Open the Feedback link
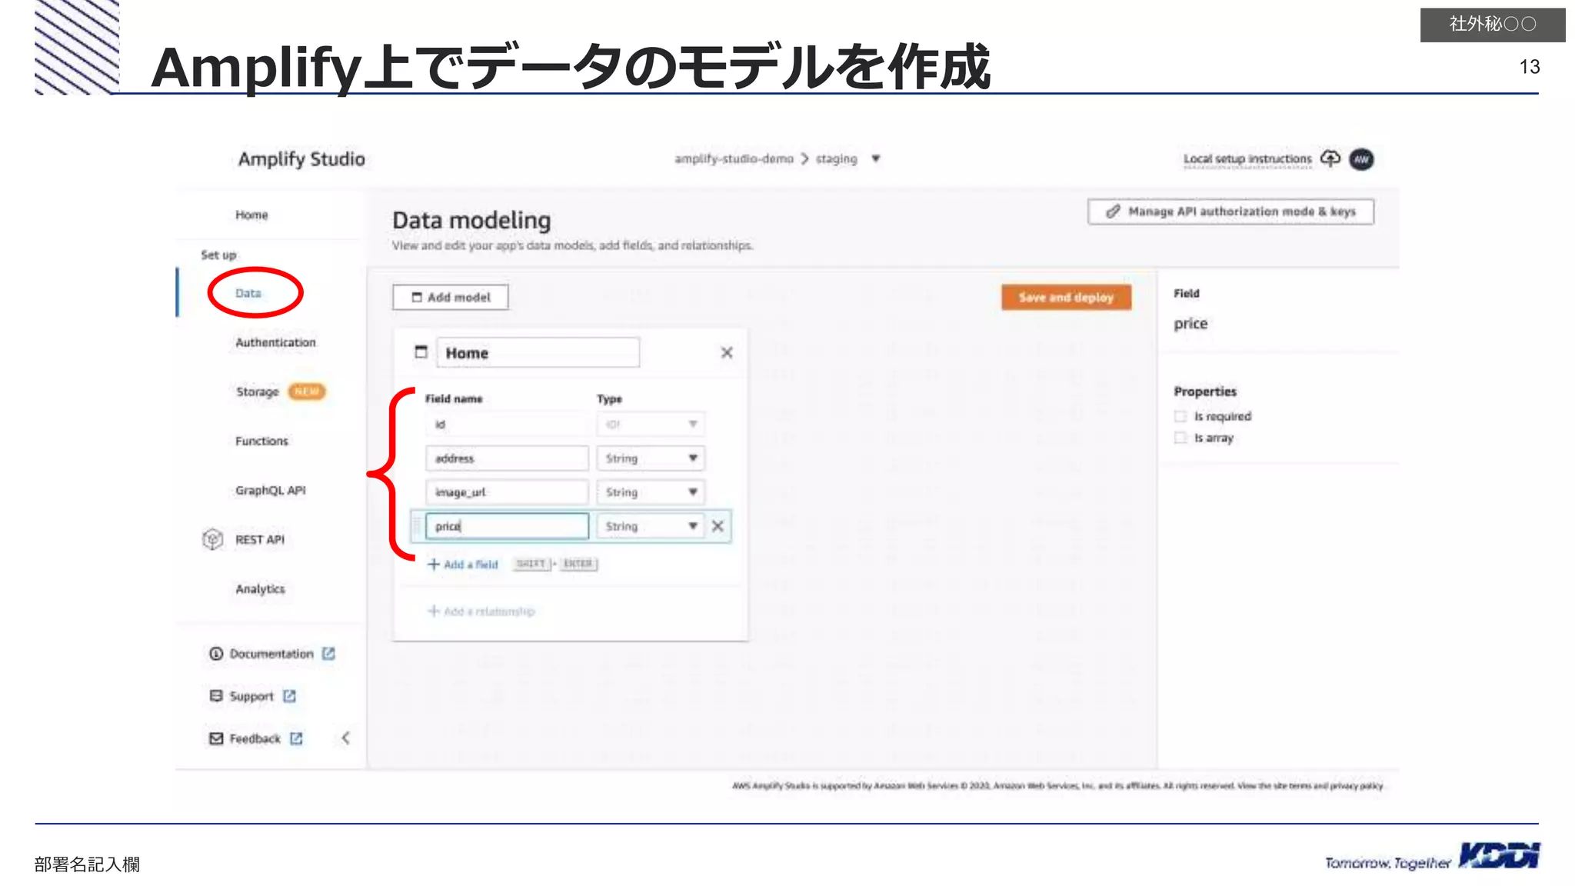 (255, 738)
